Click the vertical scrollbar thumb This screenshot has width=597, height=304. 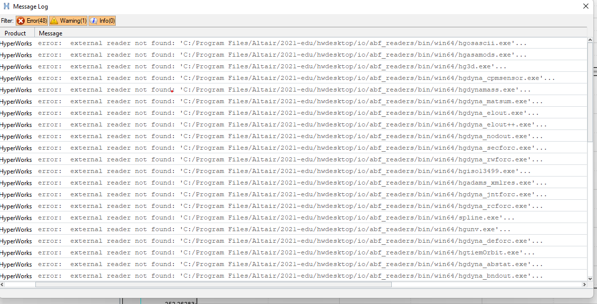pos(590,92)
